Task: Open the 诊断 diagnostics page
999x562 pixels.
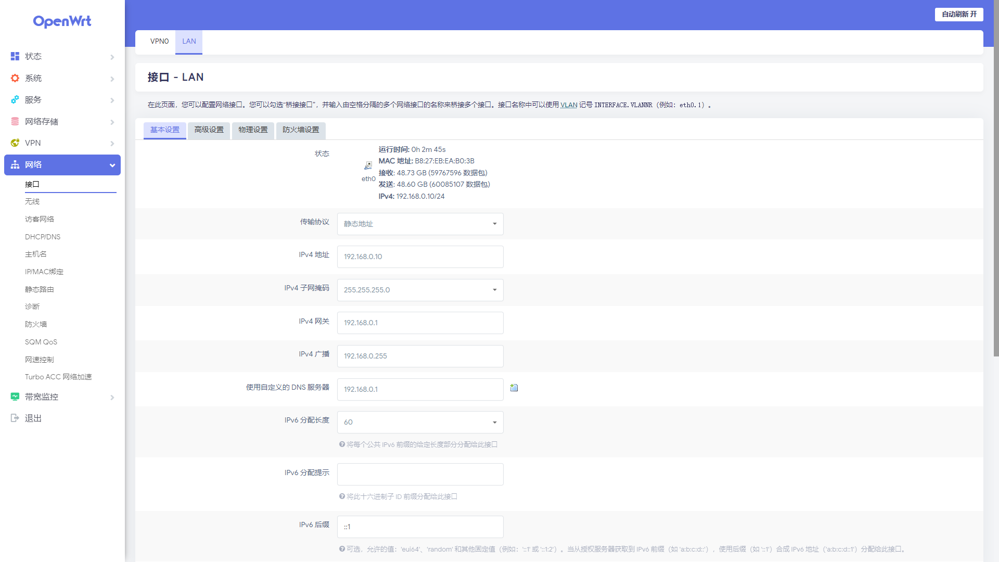Action: 32,306
